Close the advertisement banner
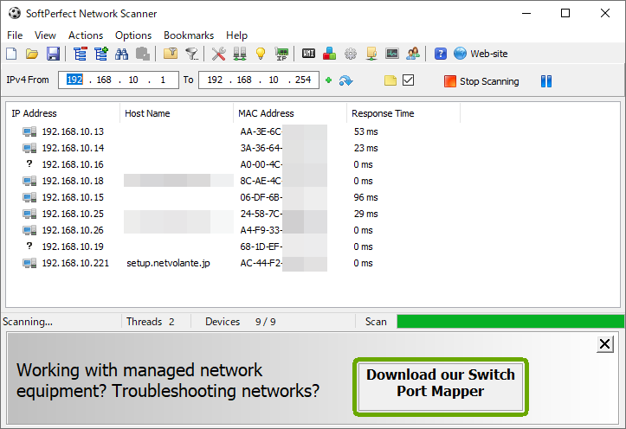The width and height of the screenshot is (626, 429). coord(604,343)
